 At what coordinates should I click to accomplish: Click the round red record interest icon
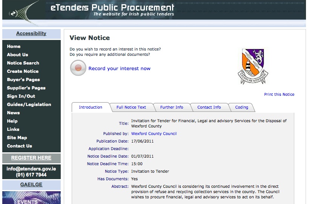[78, 68]
